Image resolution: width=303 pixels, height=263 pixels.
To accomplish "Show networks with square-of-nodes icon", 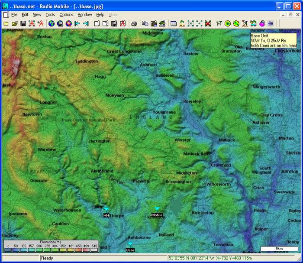I will click(x=191, y=23).
